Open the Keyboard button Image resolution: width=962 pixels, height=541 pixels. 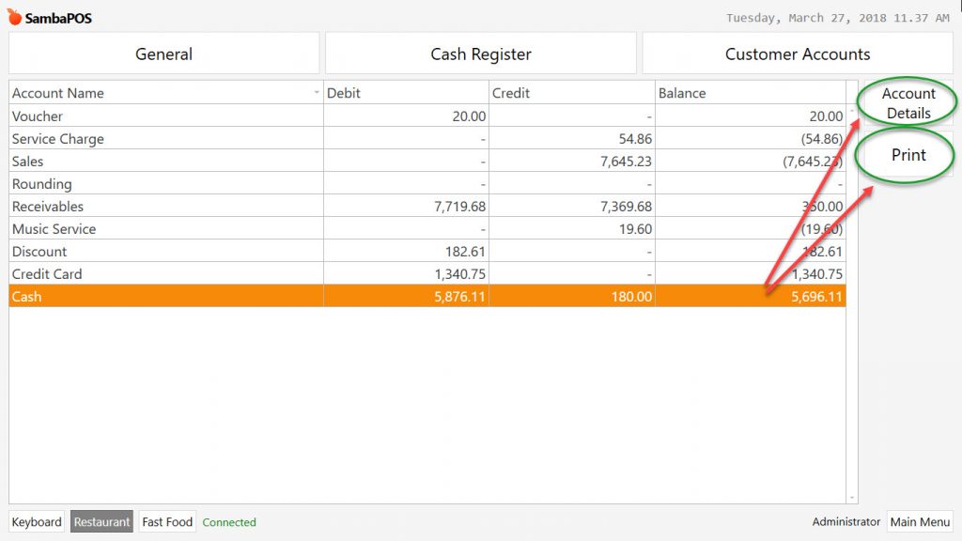[37, 522]
